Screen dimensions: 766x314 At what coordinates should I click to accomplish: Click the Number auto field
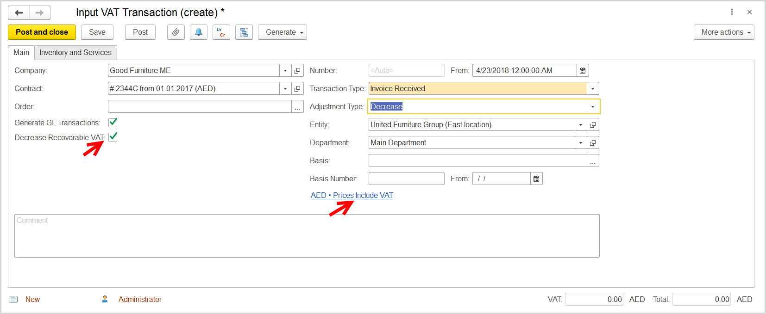point(407,71)
